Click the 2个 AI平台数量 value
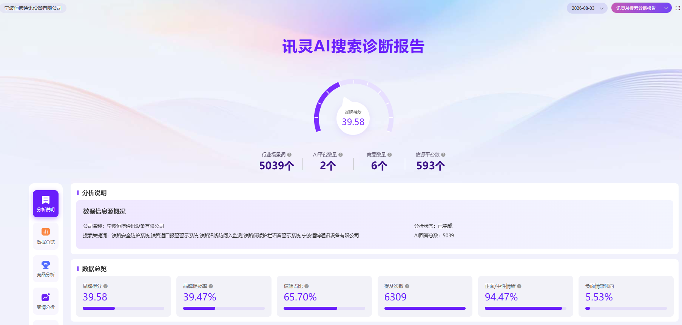682x325 pixels. pos(328,166)
